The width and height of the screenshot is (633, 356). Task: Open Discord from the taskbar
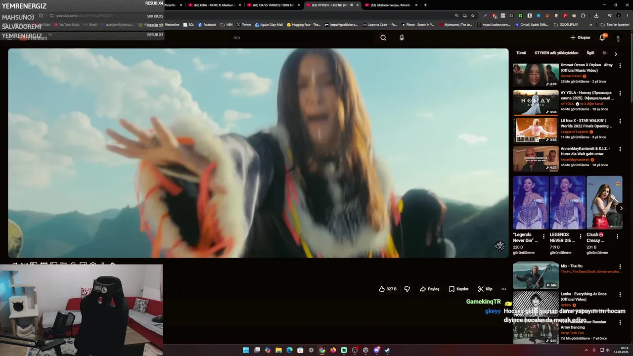[x=376, y=350]
